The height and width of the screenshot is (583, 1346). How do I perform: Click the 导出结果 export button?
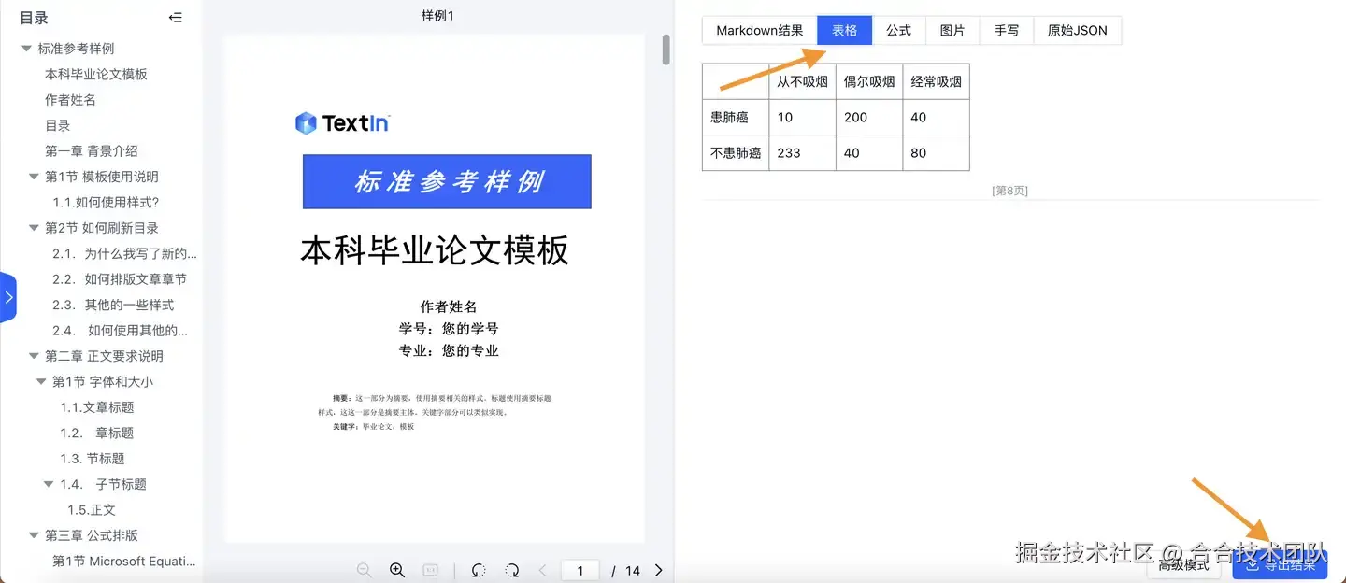(1280, 564)
